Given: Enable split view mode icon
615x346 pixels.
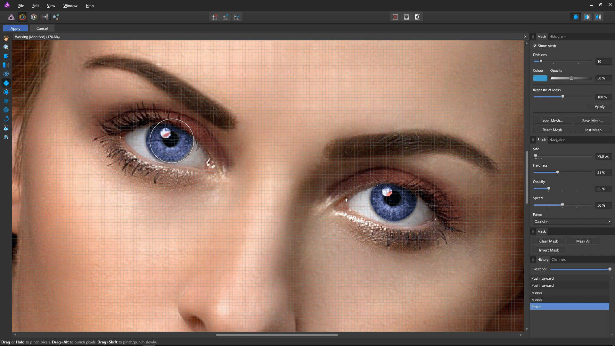Looking at the screenshot, I should coord(587,17).
